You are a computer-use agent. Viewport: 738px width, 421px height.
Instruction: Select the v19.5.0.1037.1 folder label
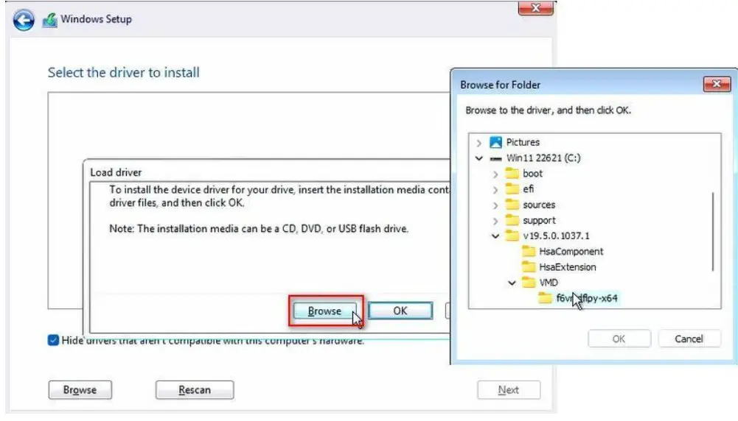[556, 236]
